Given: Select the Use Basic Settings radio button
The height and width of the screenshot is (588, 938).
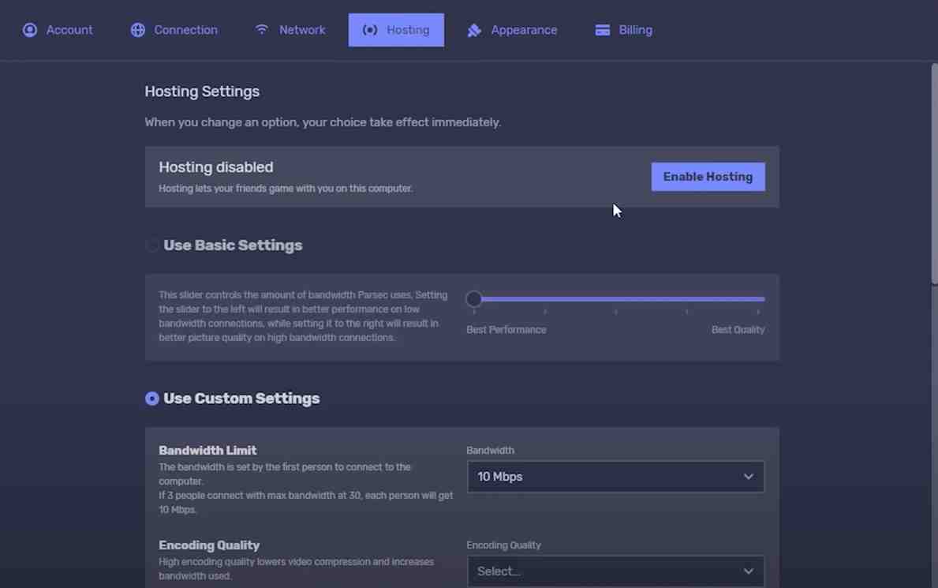Looking at the screenshot, I should tap(152, 245).
